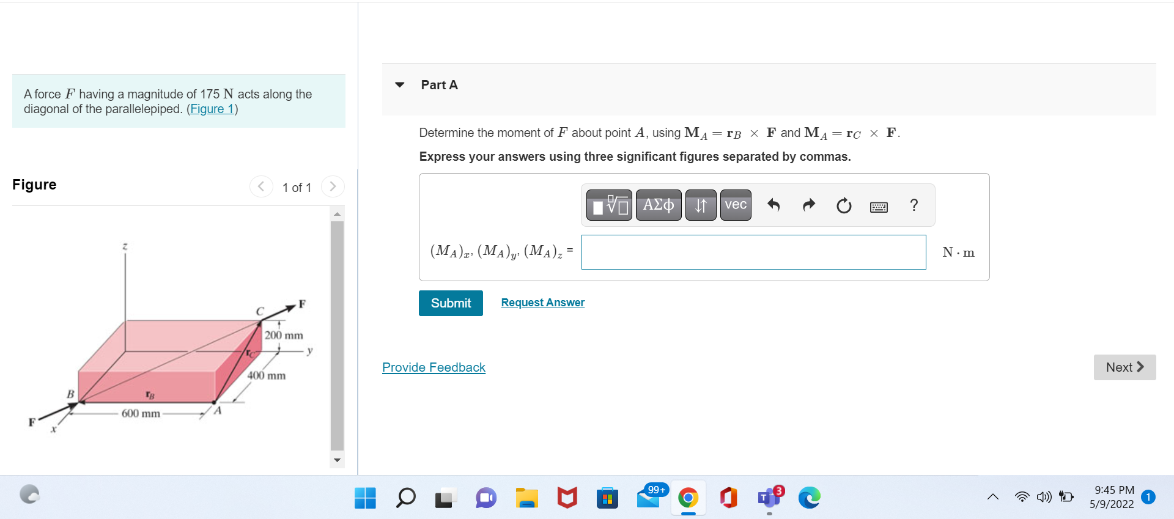Click the '1 of 1' figure counter
The image size is (1174, 519).
tap(297, 188)
